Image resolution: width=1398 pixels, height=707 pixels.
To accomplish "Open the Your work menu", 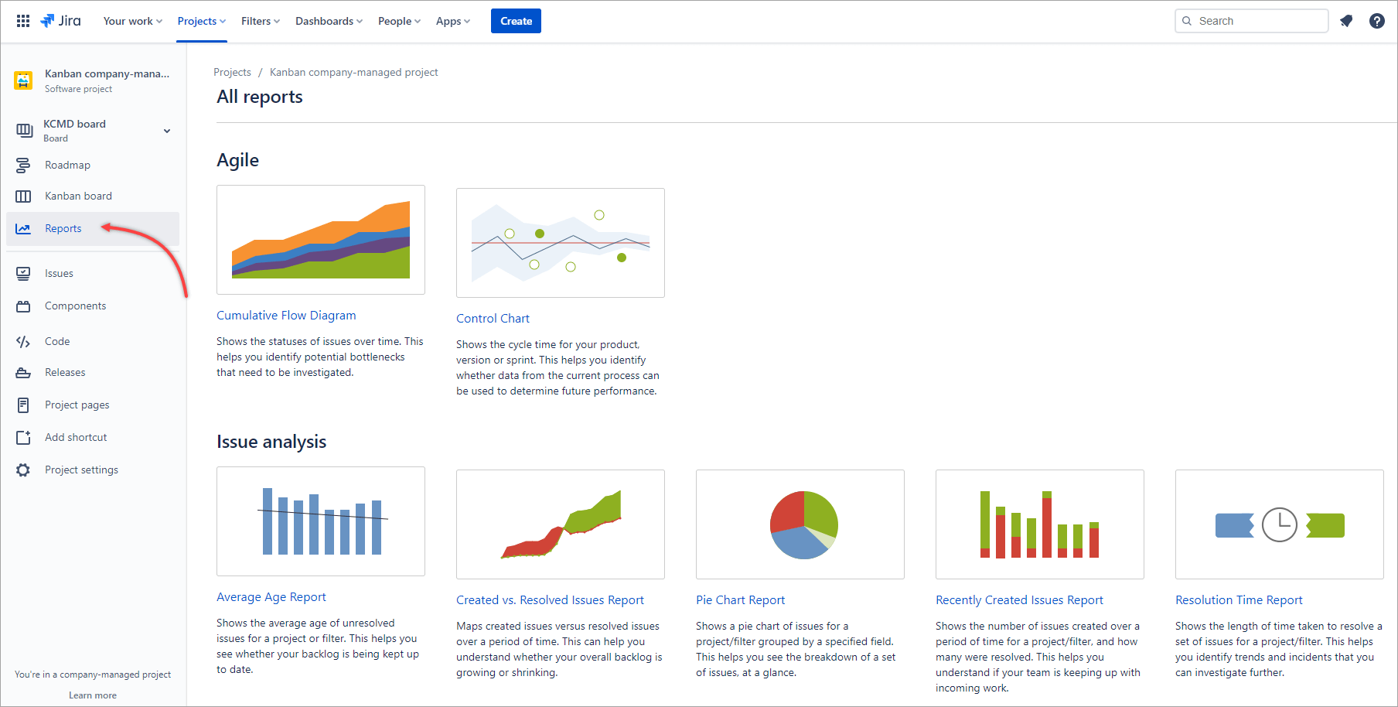I will [x=131, y=21].
